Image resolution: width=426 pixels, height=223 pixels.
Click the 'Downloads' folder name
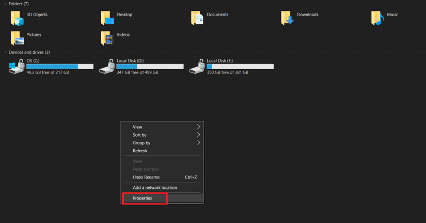pyautogui.click(x=308, y=14)
